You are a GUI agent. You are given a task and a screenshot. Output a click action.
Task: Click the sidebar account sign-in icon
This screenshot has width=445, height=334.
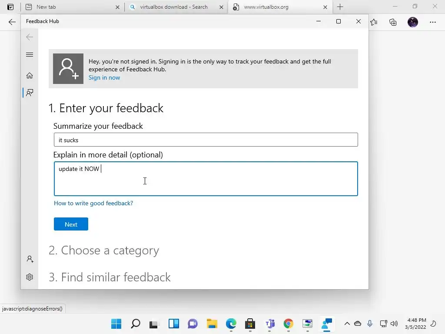pos(30,259)
